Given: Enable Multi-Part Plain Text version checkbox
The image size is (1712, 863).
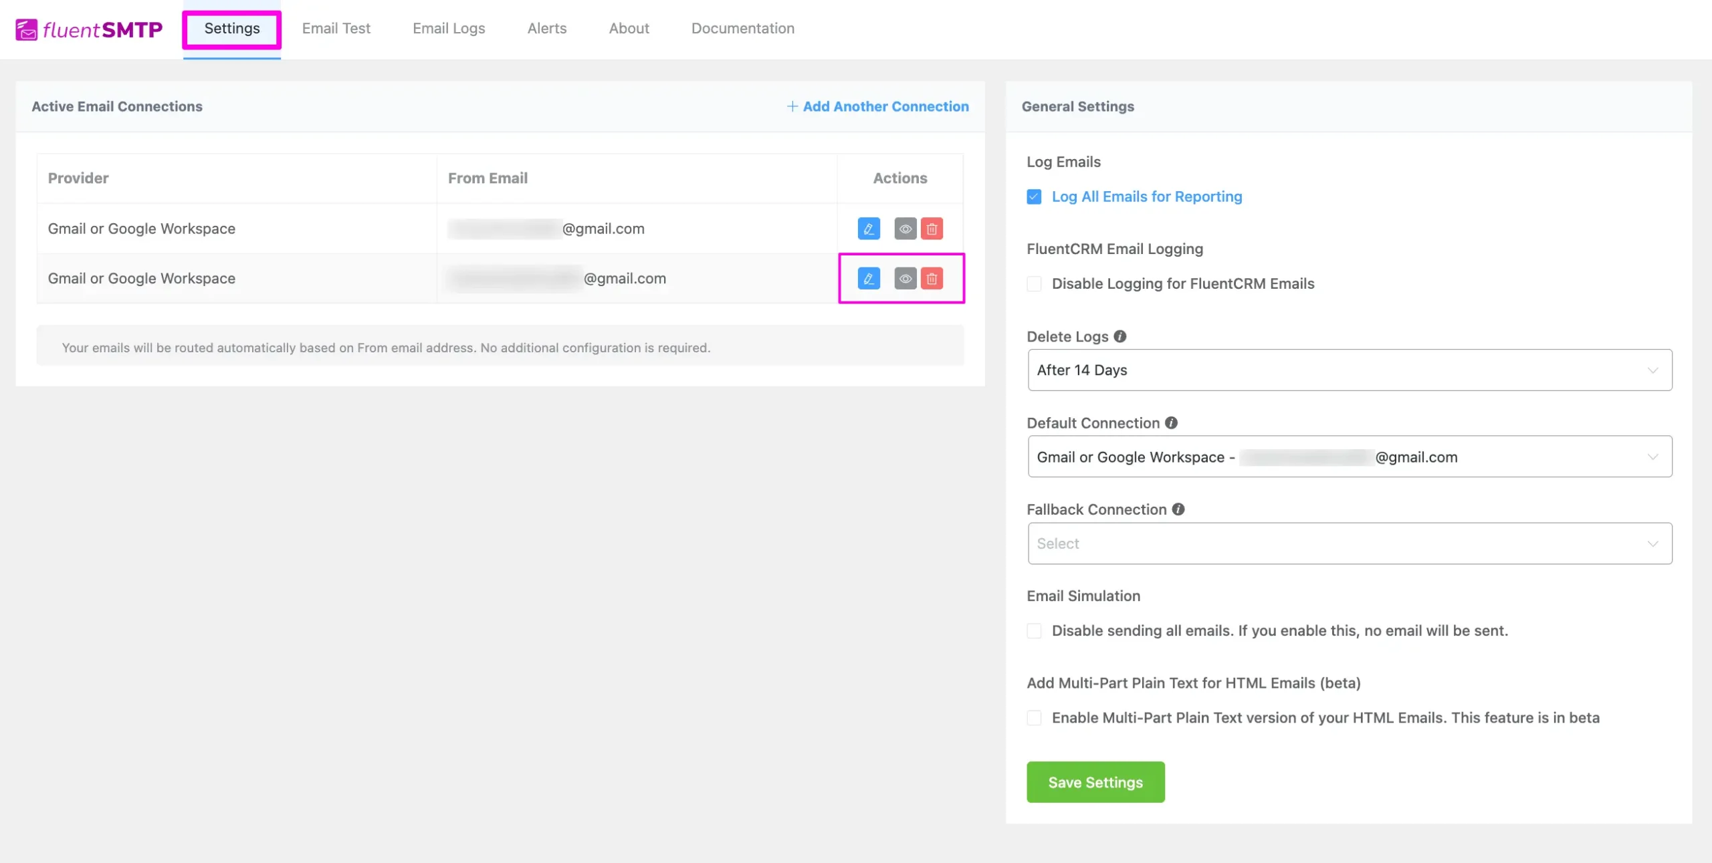Looking at the screenshot, I should pos(1034,717).
